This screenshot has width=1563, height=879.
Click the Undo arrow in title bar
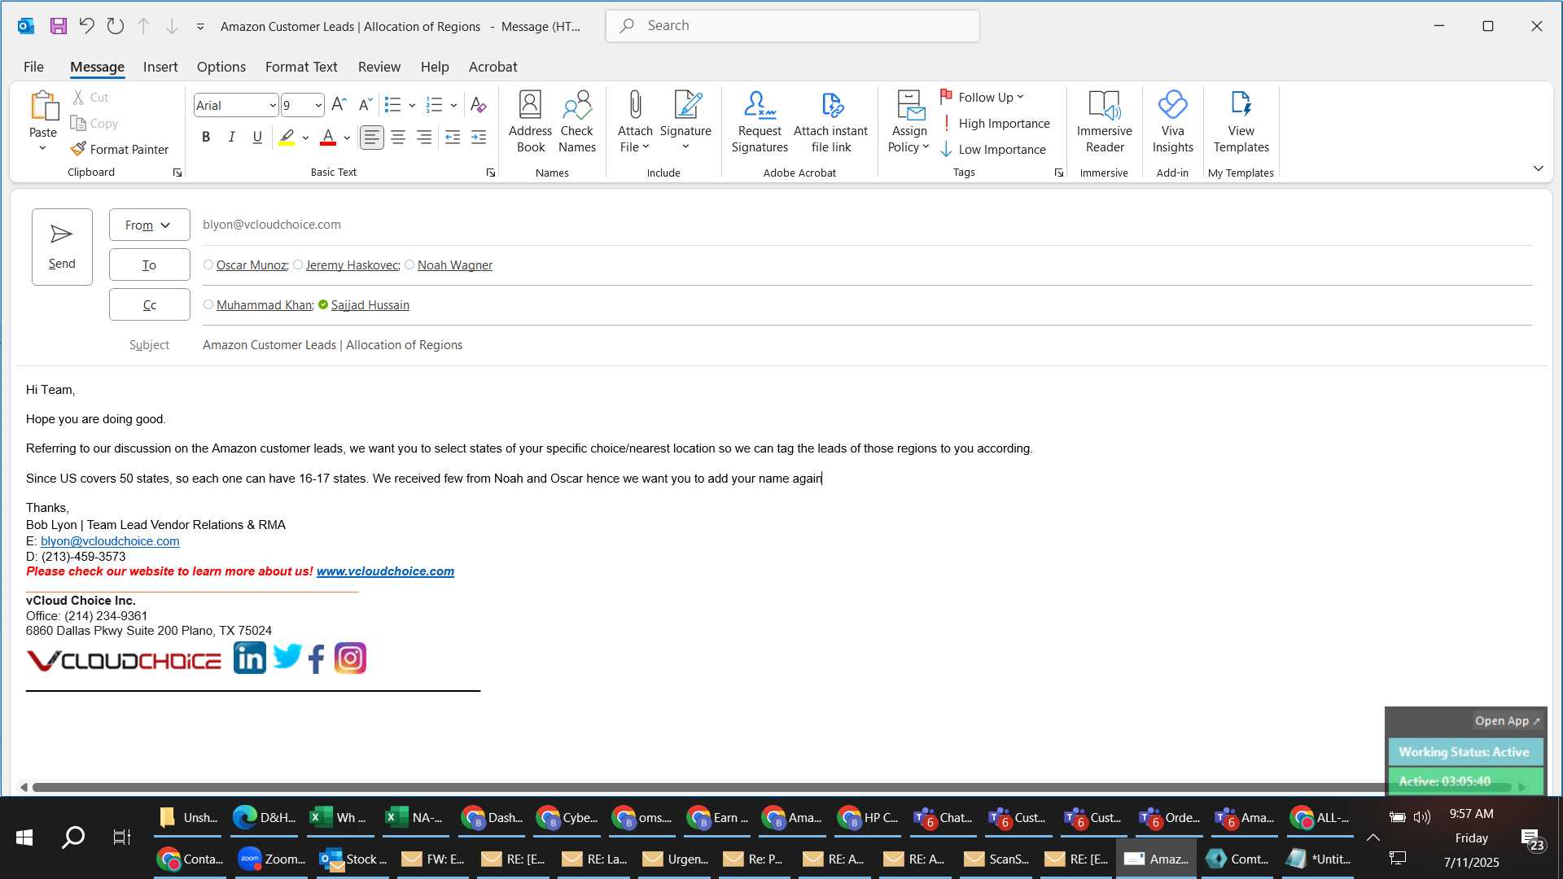pyautogui.click(x=86, y=26)
